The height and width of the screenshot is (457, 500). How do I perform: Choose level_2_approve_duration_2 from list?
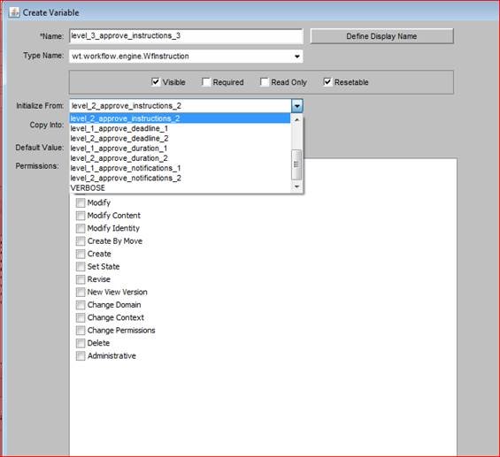pos(180,158)
